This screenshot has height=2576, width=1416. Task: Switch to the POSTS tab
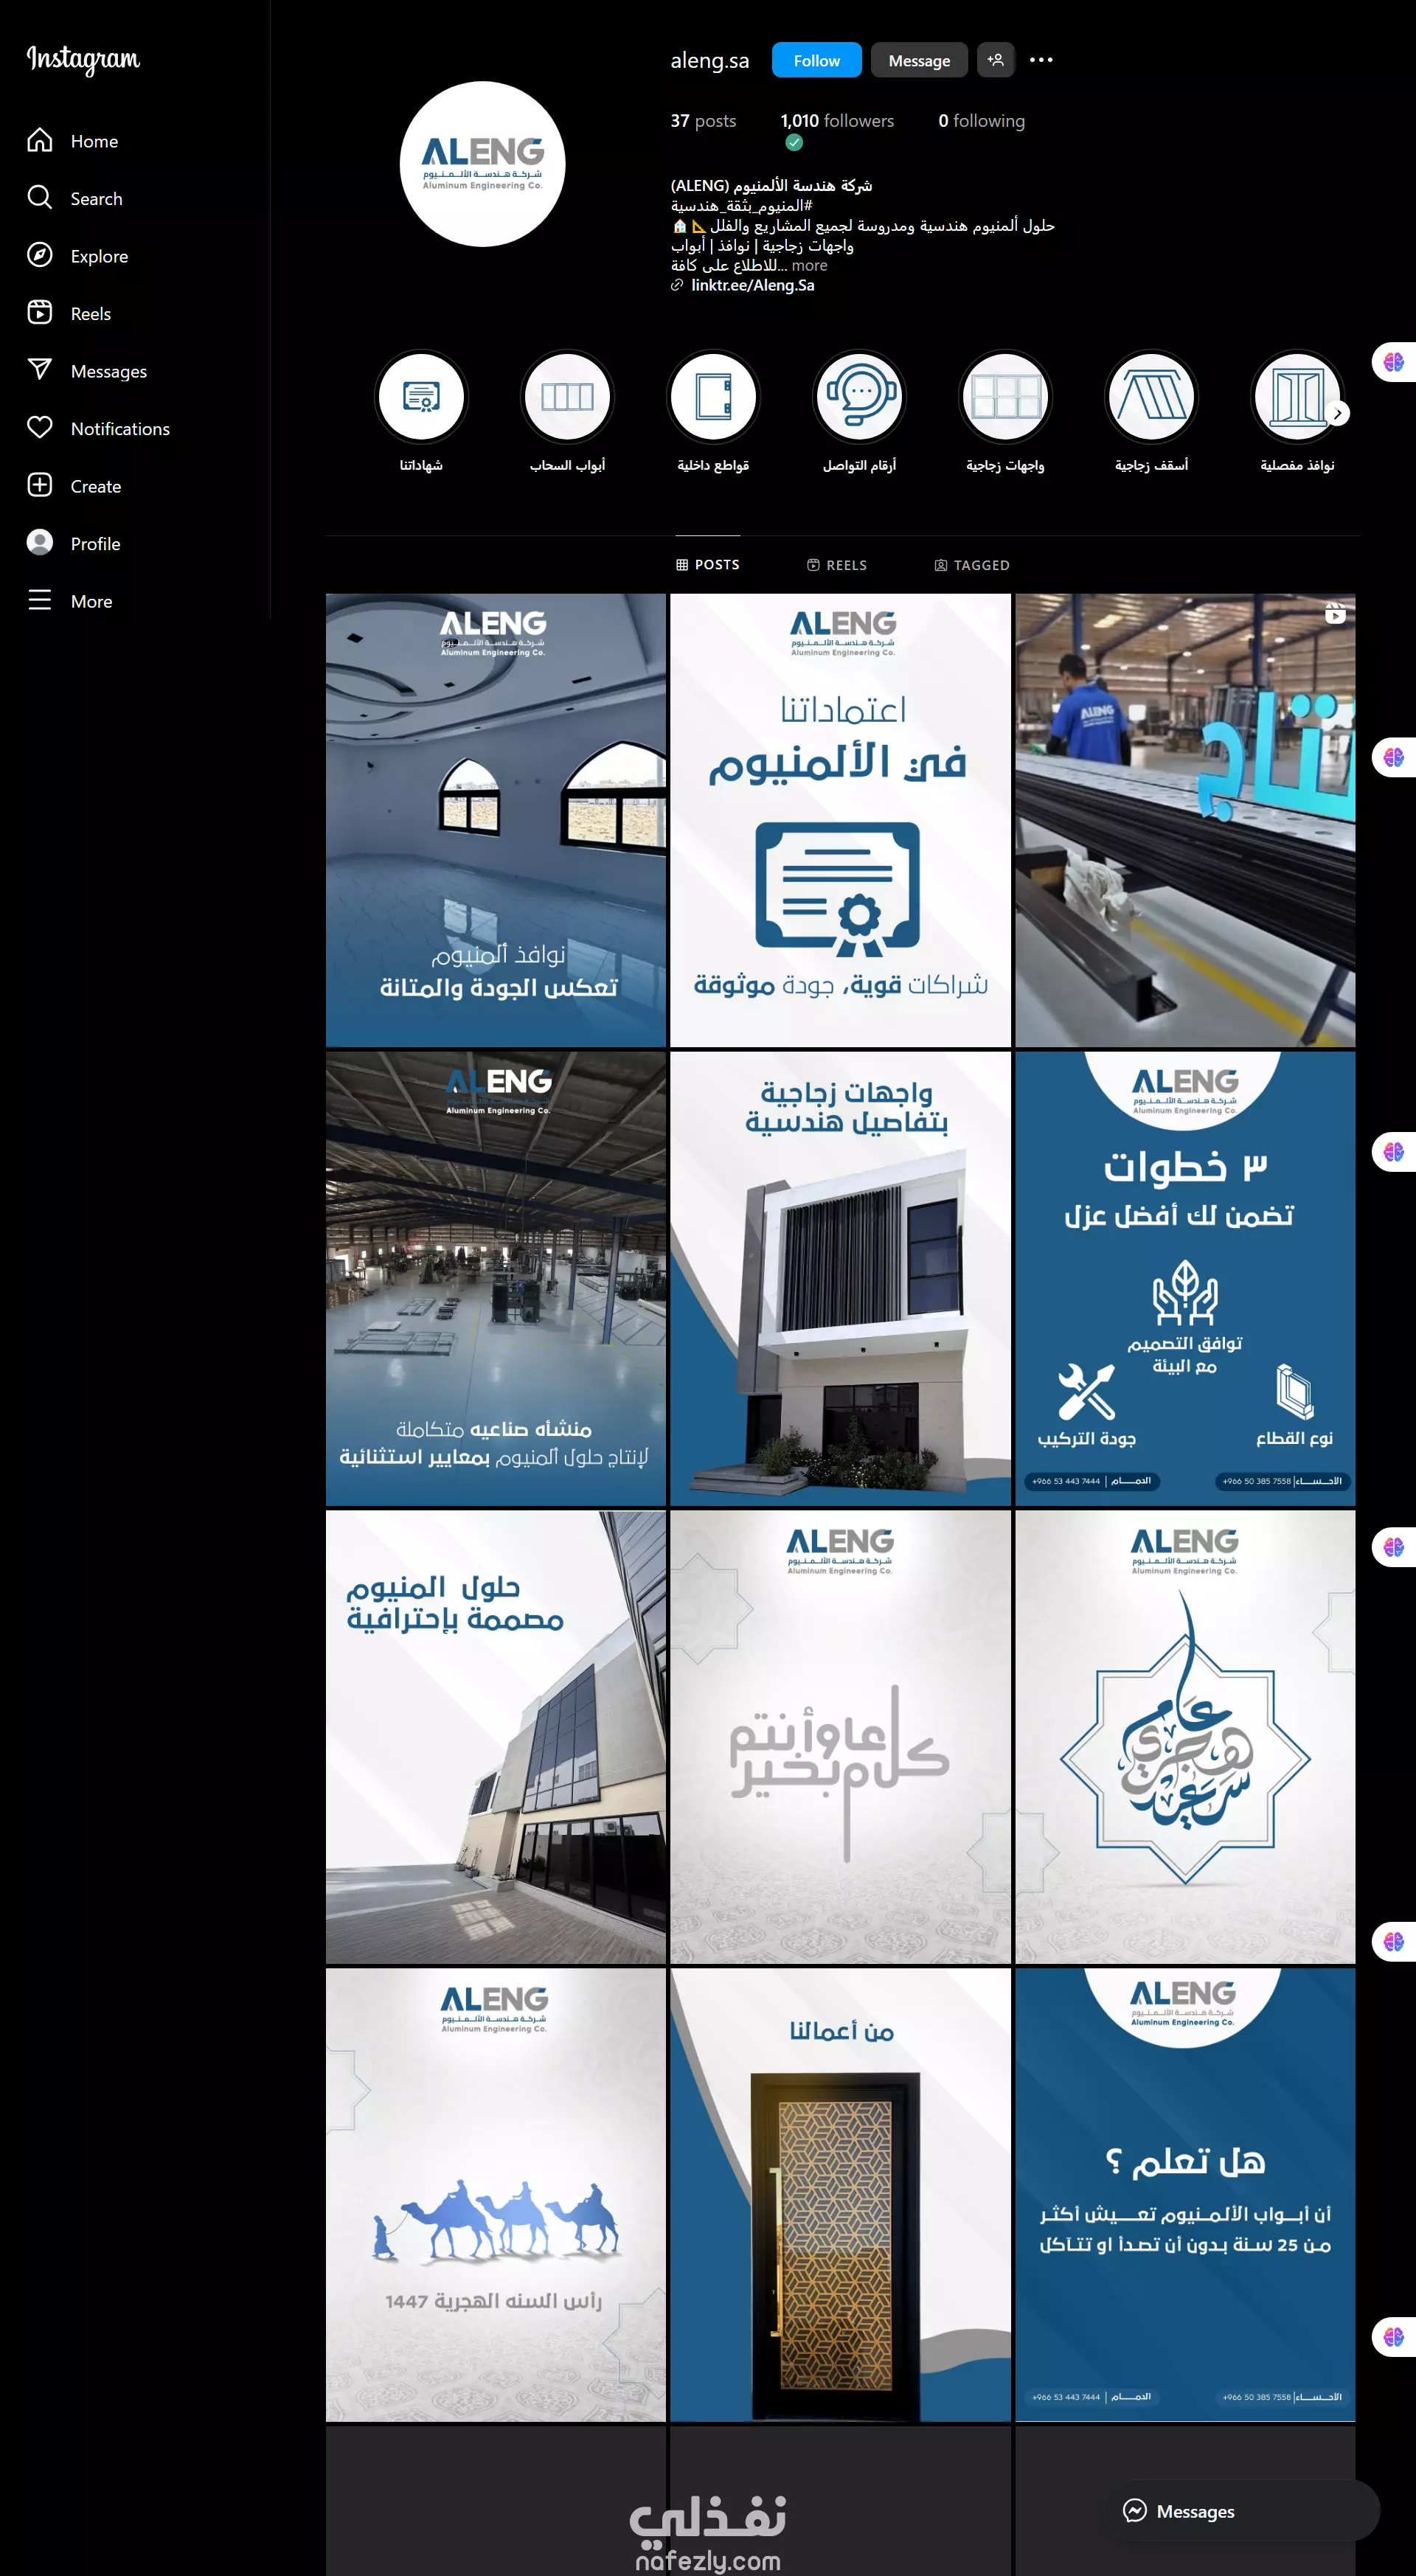(708, 565)
